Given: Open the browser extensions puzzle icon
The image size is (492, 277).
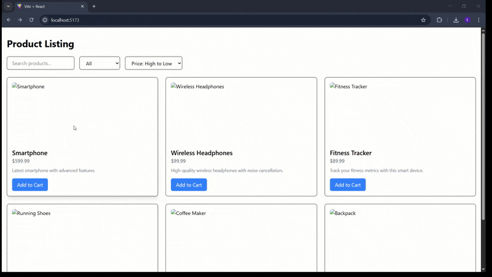Looking at the screenshot, I should pos(439,20).
